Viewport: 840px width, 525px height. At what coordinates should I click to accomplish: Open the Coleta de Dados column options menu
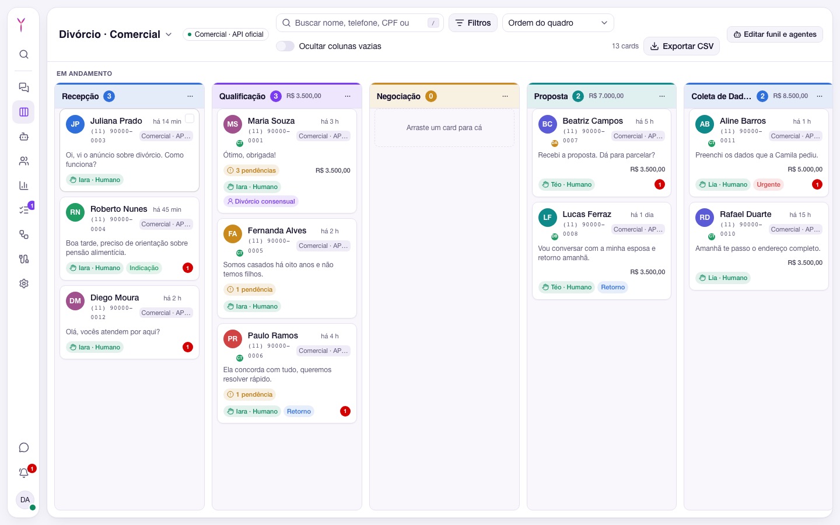pos(820,96)
